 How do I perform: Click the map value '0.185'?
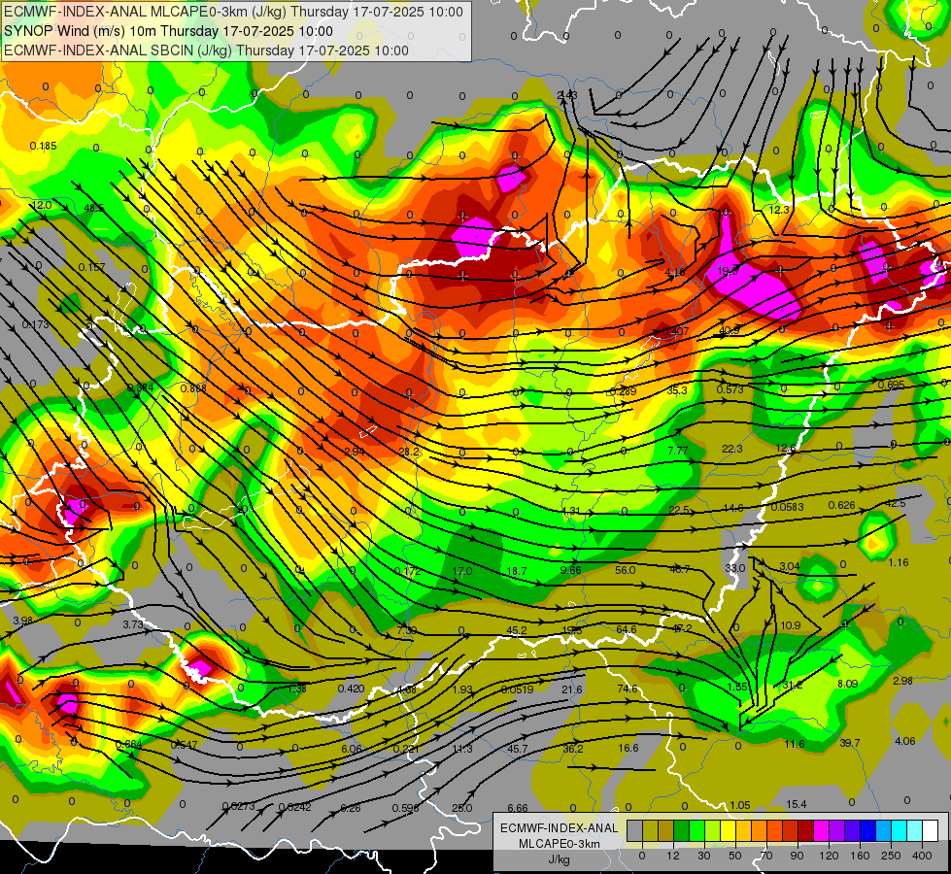click(x=43, y=146)
